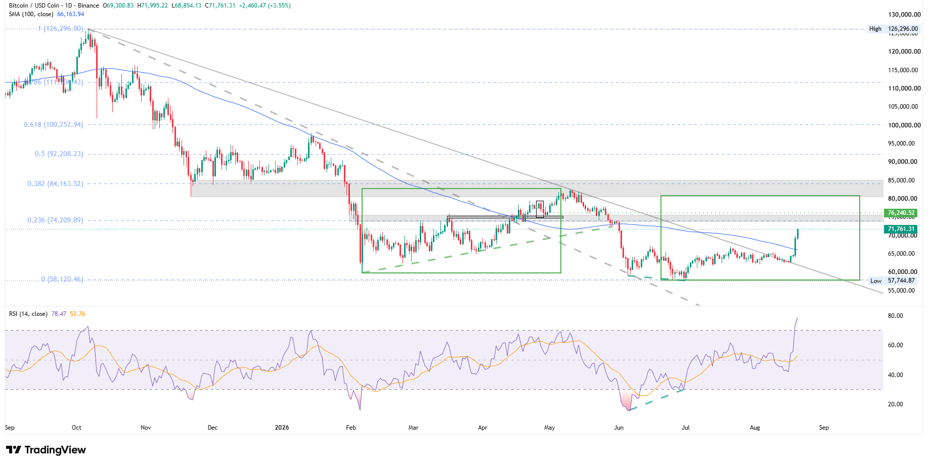Click the Oct label on time axis

tap(76, 428)
